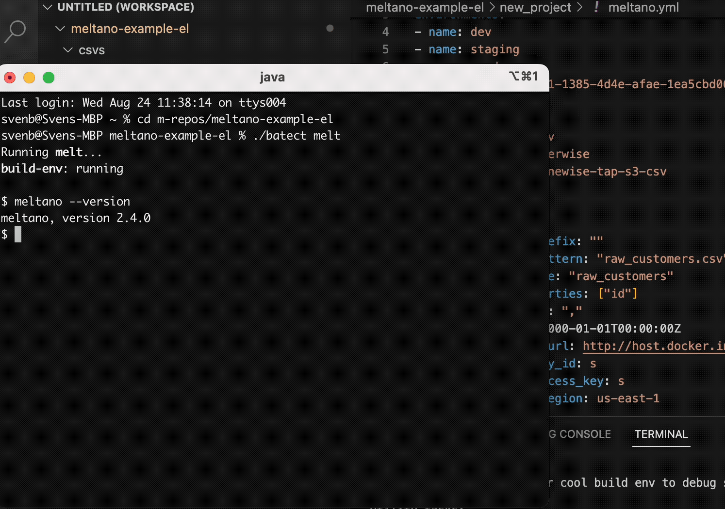Close the java terminal window
The width and height of the screenshot is (725, 509).
tap(10, 78)
